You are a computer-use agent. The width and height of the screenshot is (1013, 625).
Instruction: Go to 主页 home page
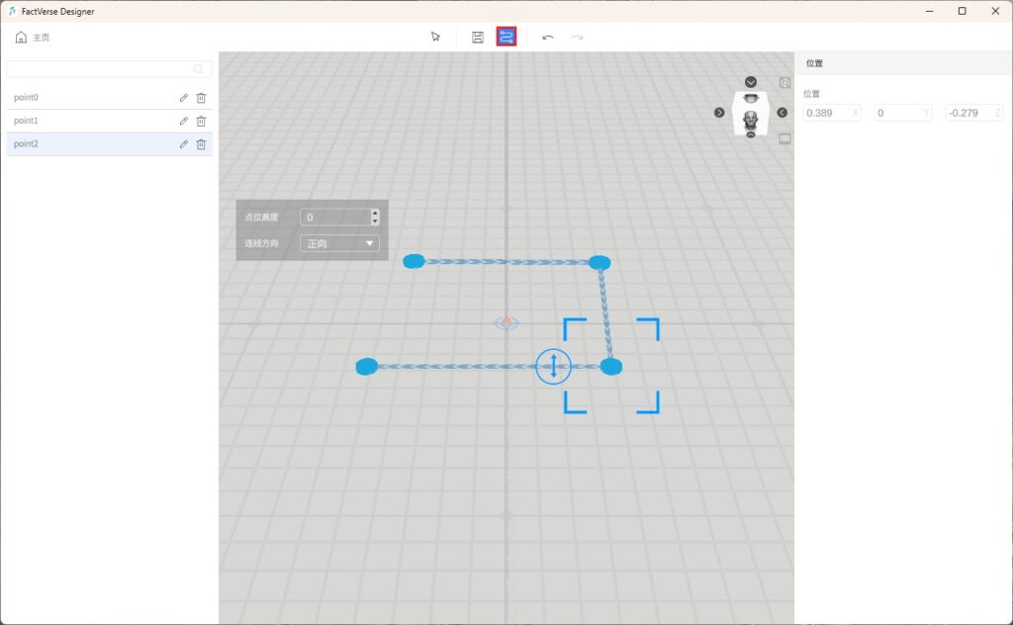pyautogui.click(x=33, y=38)
